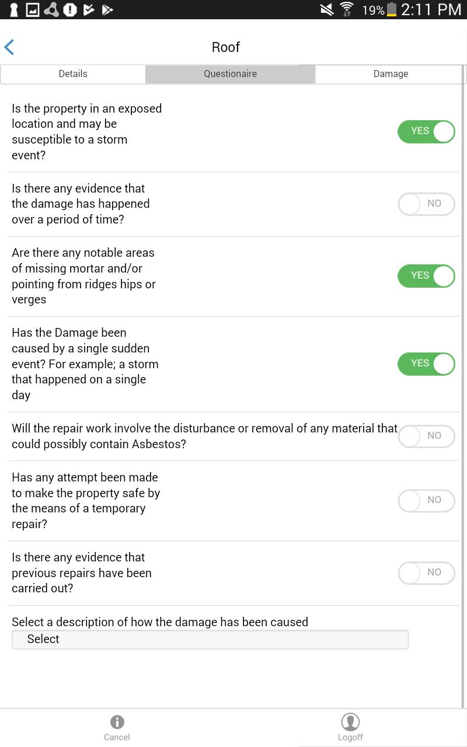467x747 pixels.
Task: Toggle previous repairs carried out to YES
Action: click(x=426, y=573)
